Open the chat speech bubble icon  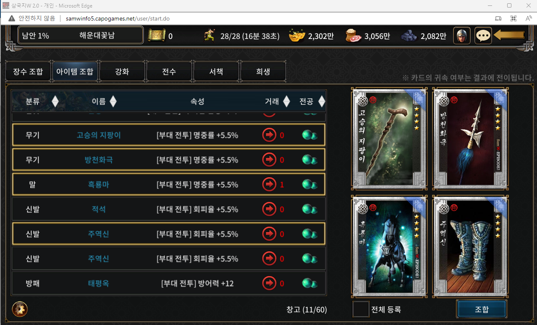[483, 36]
